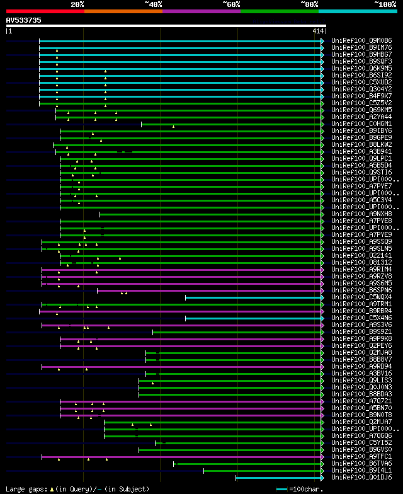
Task: Select the label UniRef100_C5Z5V2
Action: coord(361,103)
